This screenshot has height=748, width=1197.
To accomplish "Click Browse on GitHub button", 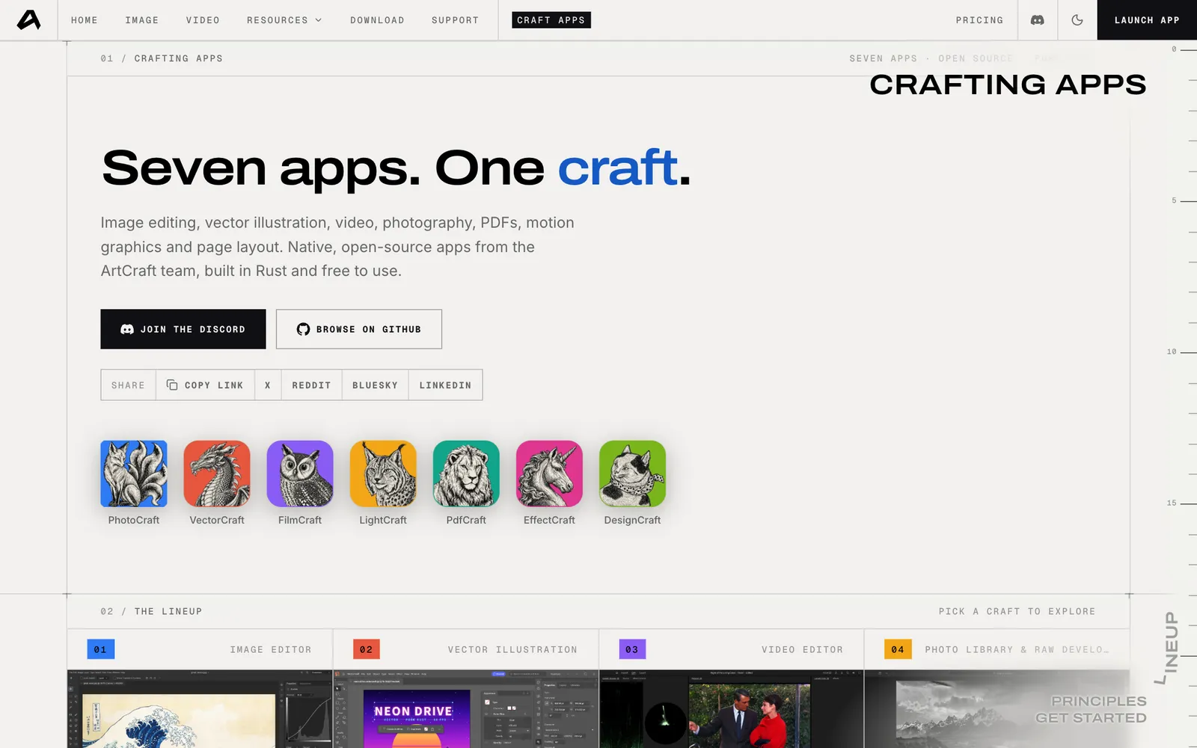I will coord(359,329).
